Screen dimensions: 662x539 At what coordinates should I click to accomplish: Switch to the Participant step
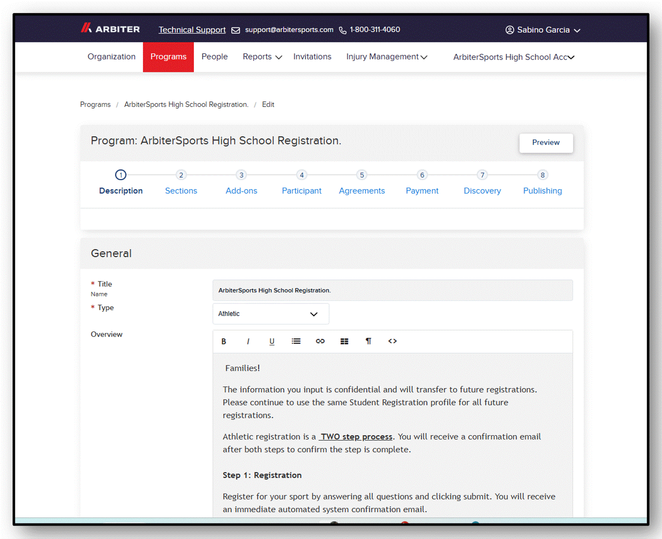[x=302, y=191]
